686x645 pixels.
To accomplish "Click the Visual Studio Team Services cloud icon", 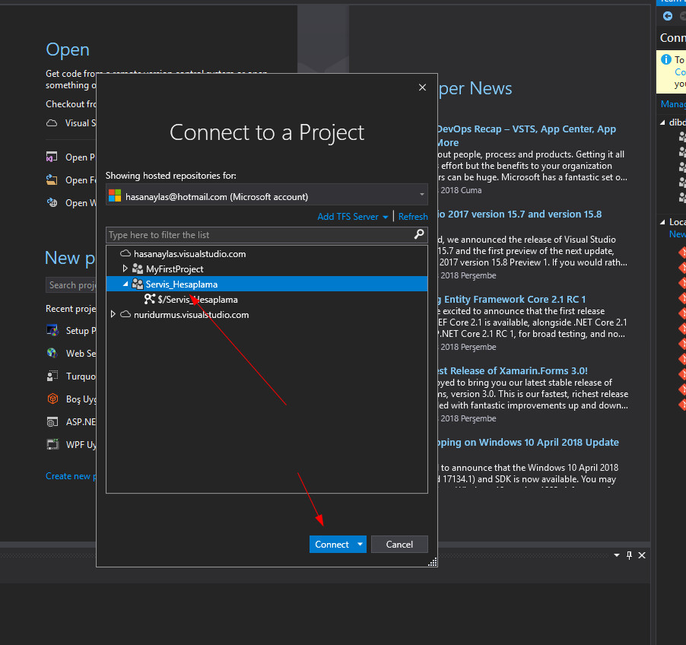I will point(52,123).
